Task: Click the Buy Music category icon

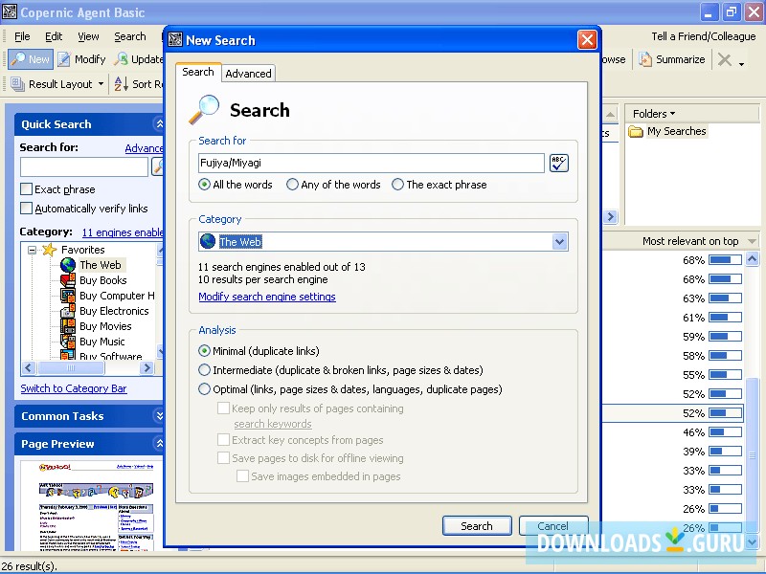Action: 68,342
